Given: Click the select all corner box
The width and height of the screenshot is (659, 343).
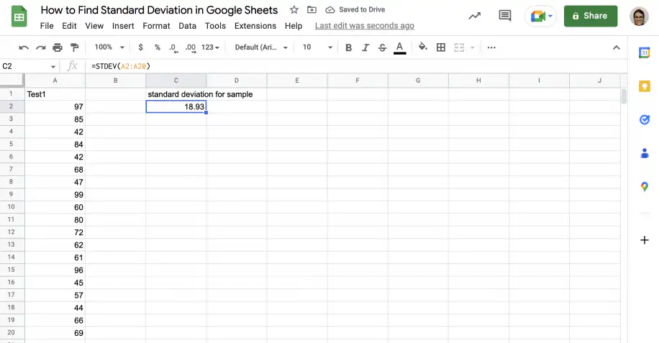Looking at the screenshot, I should click(x=12, y=81).
